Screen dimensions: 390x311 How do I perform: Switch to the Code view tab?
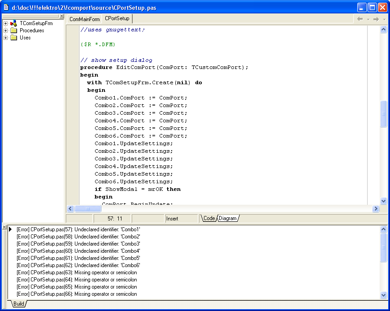209,218
